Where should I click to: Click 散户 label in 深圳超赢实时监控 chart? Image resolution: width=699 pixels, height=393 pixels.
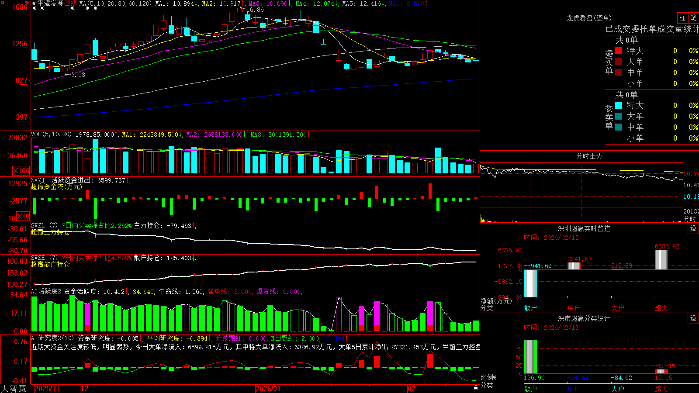point(530,308)
